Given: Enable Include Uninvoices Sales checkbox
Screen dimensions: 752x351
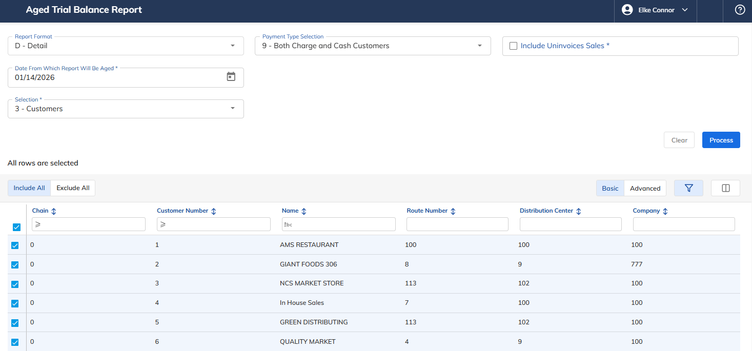Looking at the screenshot, I should click(x=513, y=46).
